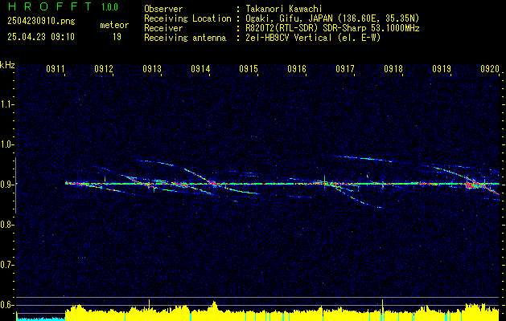Click the kHz axis unit label
The width and height of the screenshot is (506, 321).
pyautogui.click(x=7, y=65)
